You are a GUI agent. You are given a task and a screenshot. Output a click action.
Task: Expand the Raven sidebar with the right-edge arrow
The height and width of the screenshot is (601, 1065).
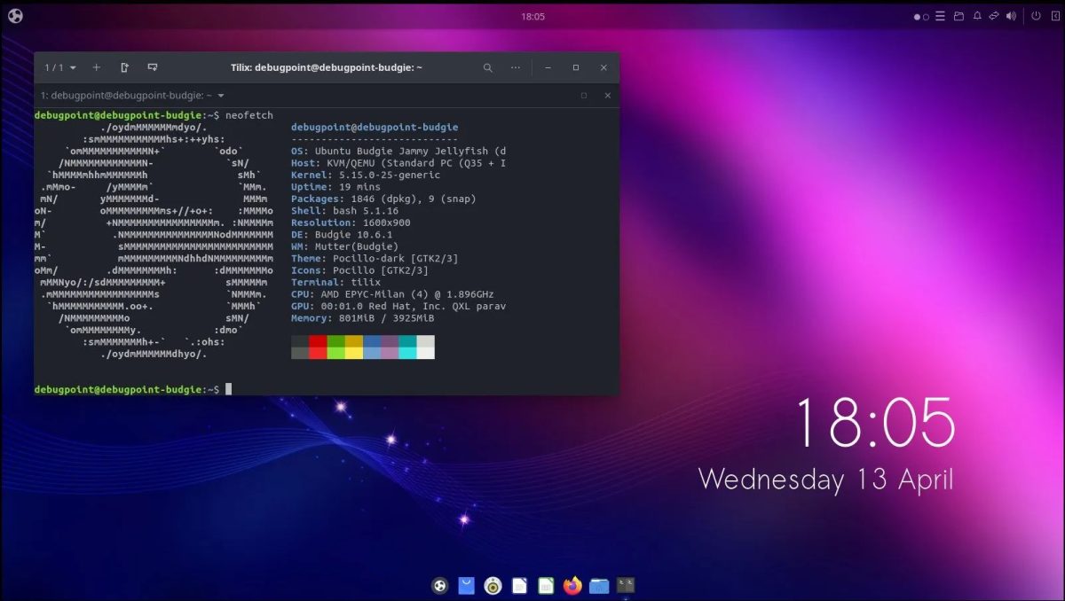1056,16
